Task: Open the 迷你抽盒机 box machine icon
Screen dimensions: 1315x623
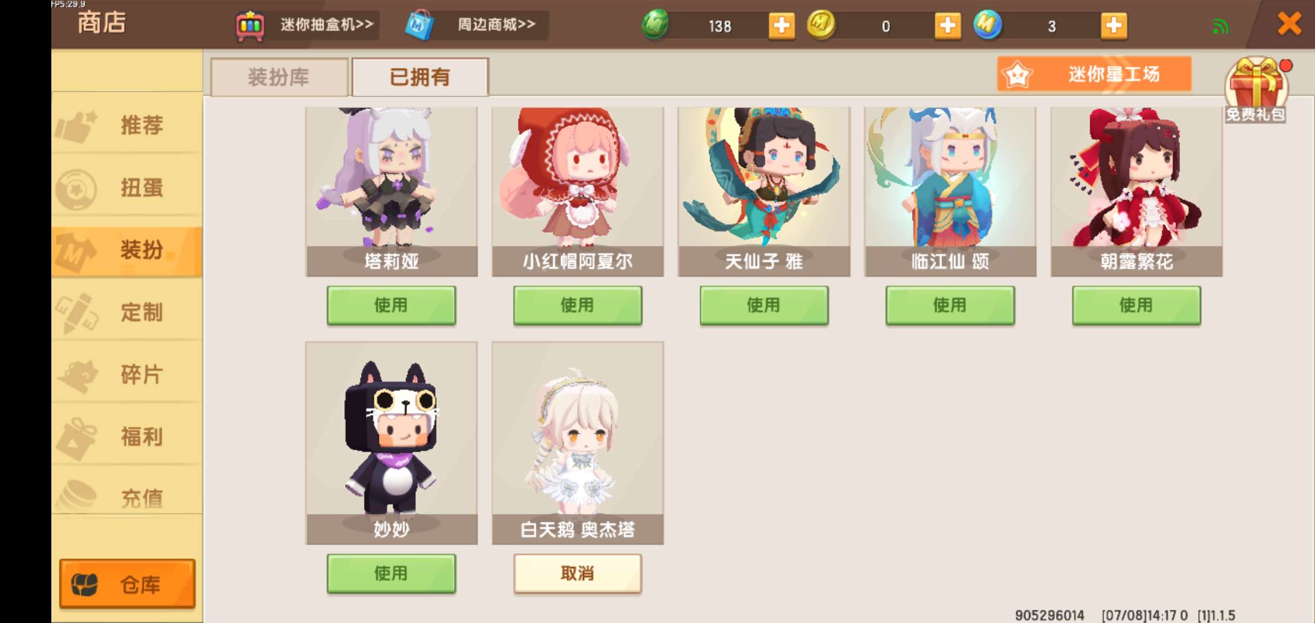Action: point(250,25)
